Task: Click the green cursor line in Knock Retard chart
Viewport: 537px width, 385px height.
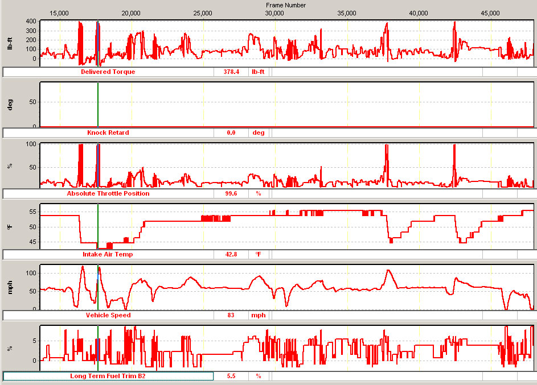Action: [x=98, y=105]
